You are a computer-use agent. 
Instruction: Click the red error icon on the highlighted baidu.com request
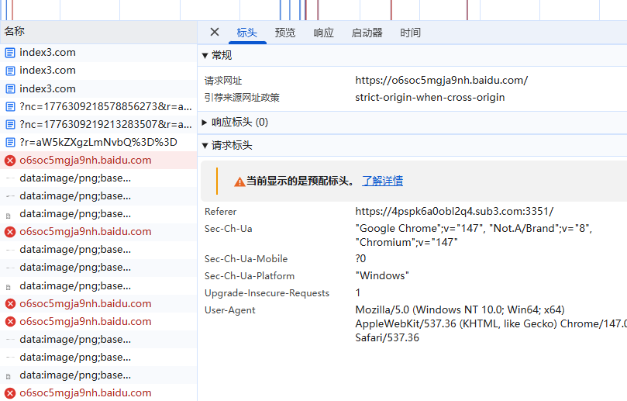coord(10,161)
